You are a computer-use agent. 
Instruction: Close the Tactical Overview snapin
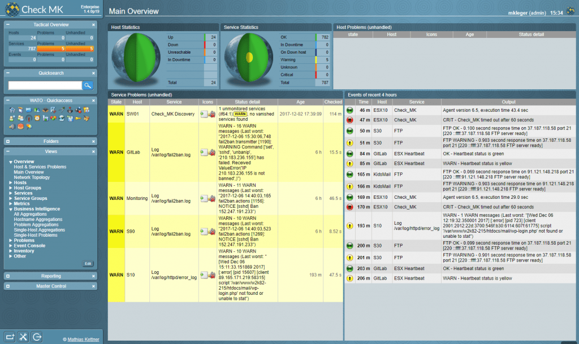pos(93,25)
